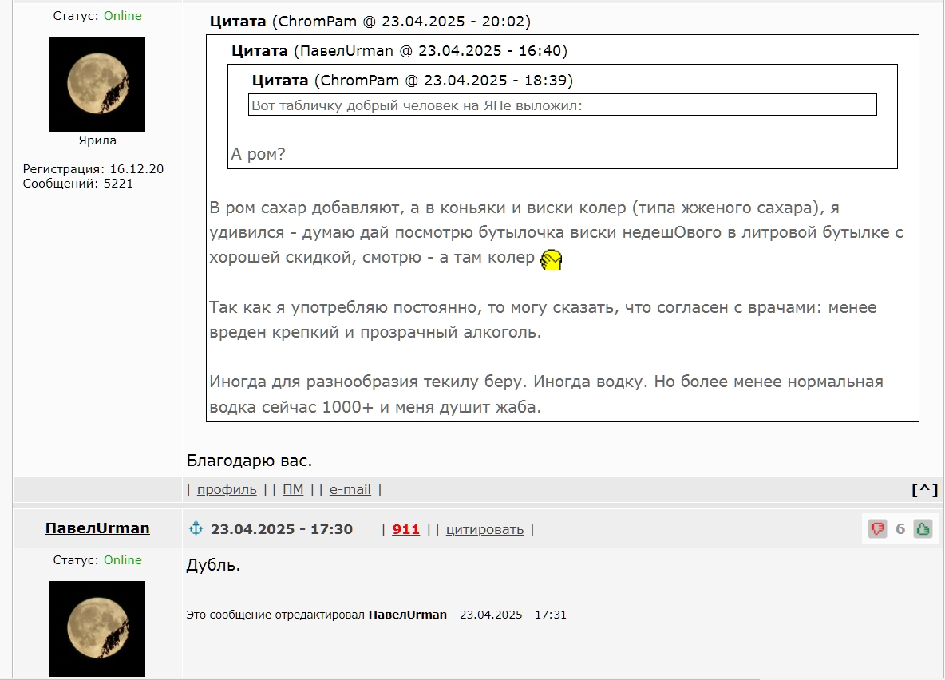Open the ПавелUrman username link

[97, 528]
